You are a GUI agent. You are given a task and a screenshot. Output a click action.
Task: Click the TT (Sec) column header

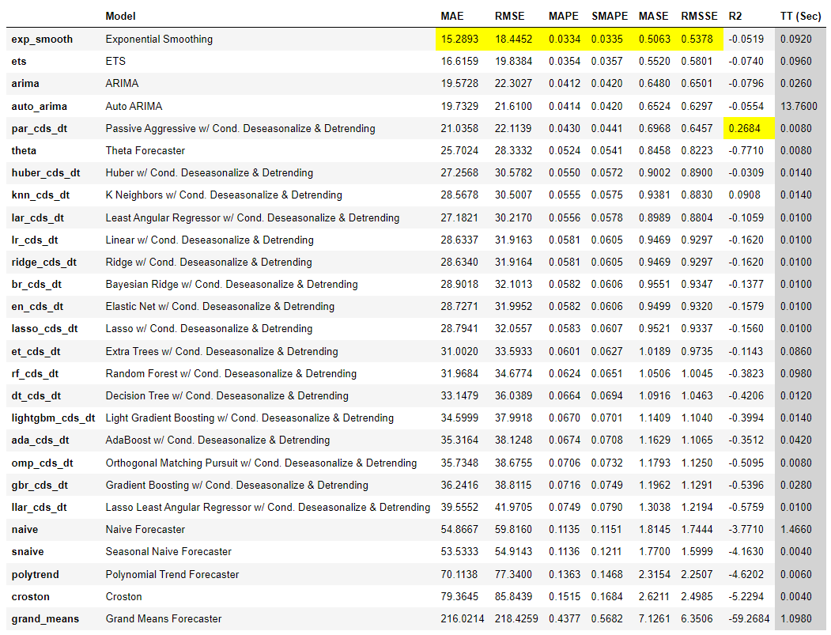click(800, 16)
